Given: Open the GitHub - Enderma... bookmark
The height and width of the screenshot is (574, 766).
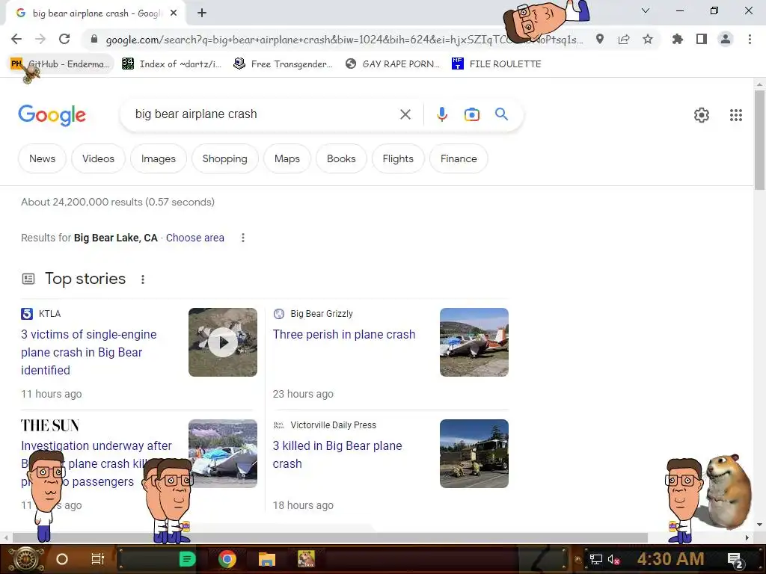Looking at the screenshot, I should [61, 64].
